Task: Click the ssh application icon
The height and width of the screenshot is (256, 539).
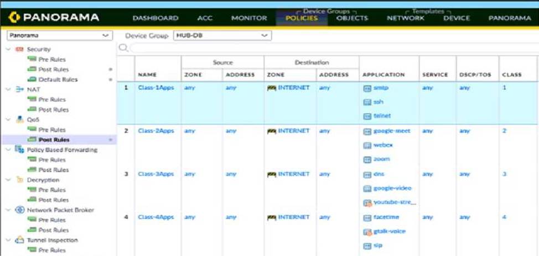Action: 367,102
